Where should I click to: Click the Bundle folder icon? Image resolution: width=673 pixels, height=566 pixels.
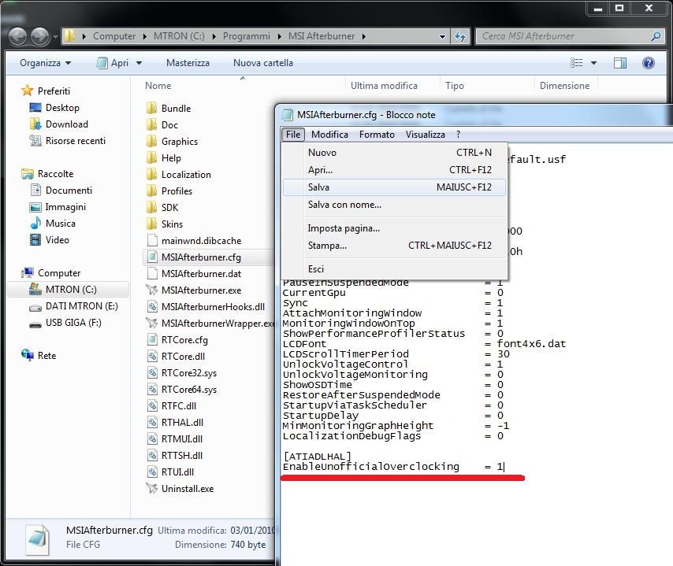pos(151,108)
